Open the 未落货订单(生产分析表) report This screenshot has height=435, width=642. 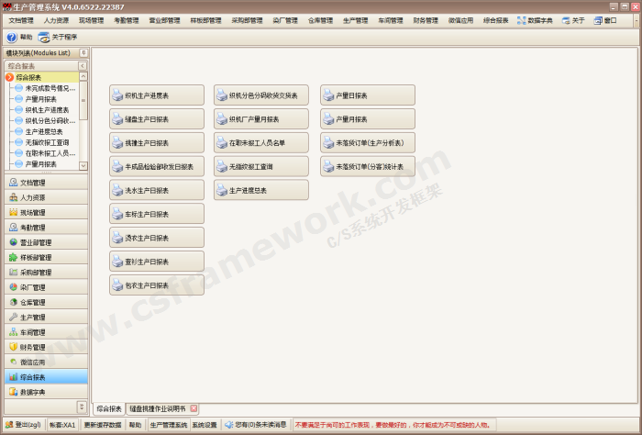(x=368, y=142)
